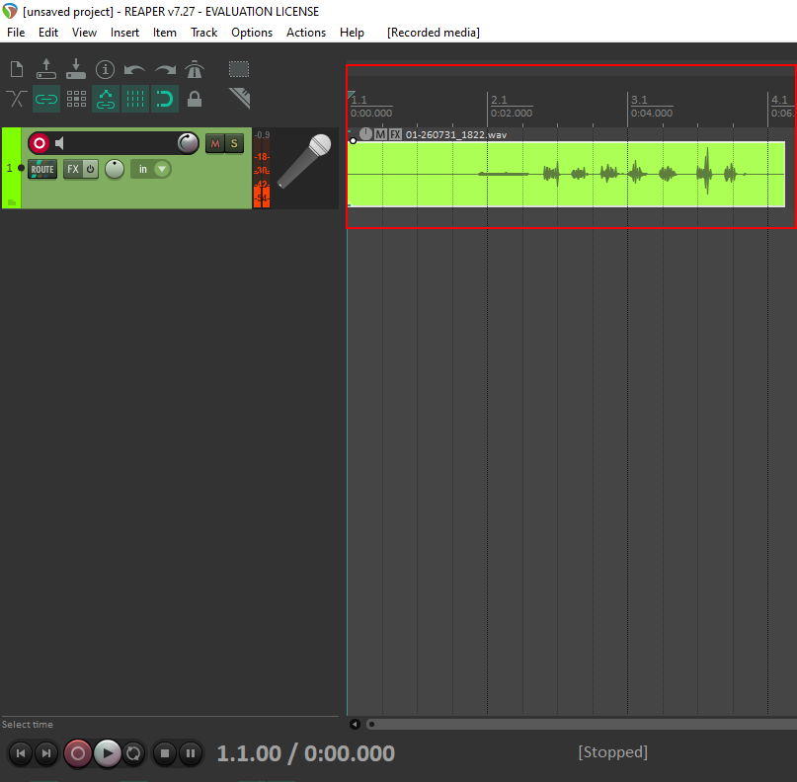Toggle the metronome icon

tap(195, 69)
